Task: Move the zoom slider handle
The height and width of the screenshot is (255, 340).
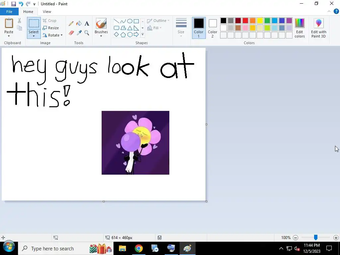Action: 316,237
